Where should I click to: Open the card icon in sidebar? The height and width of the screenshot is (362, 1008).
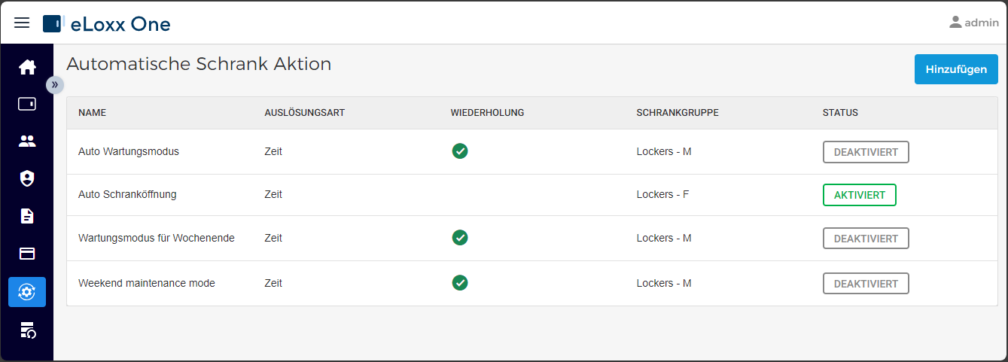27,254
